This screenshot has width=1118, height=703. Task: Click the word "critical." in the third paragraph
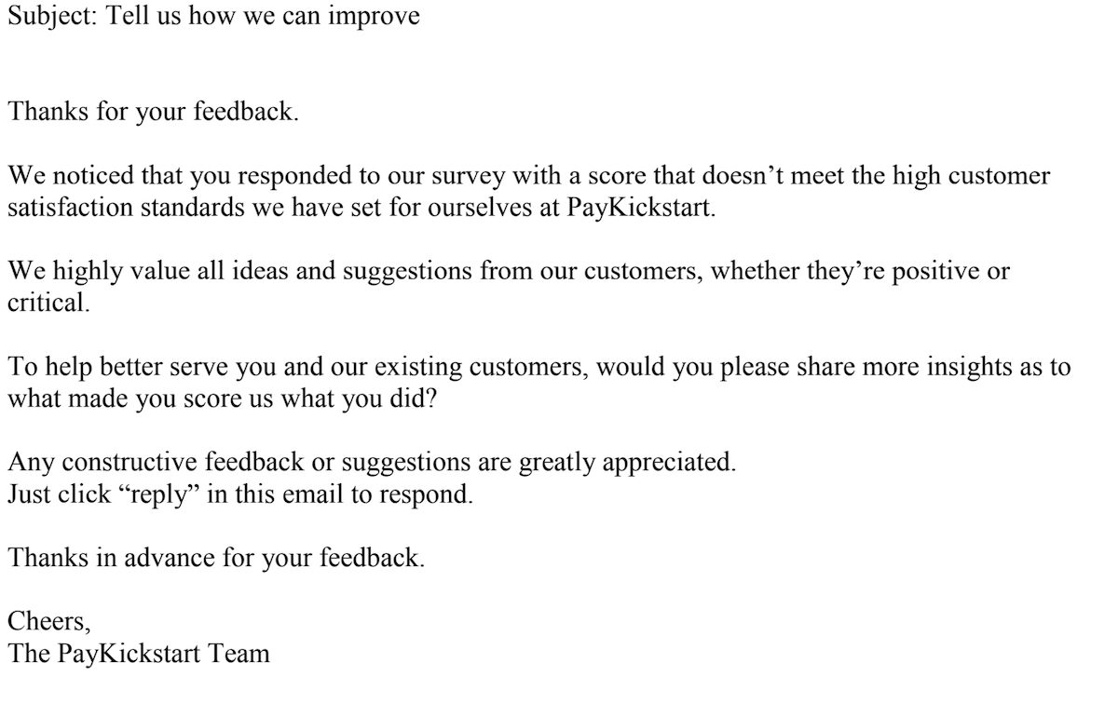[49, 303]
